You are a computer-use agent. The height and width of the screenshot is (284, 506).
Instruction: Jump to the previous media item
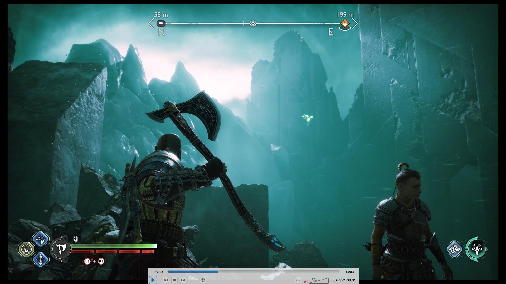point(166,280)
